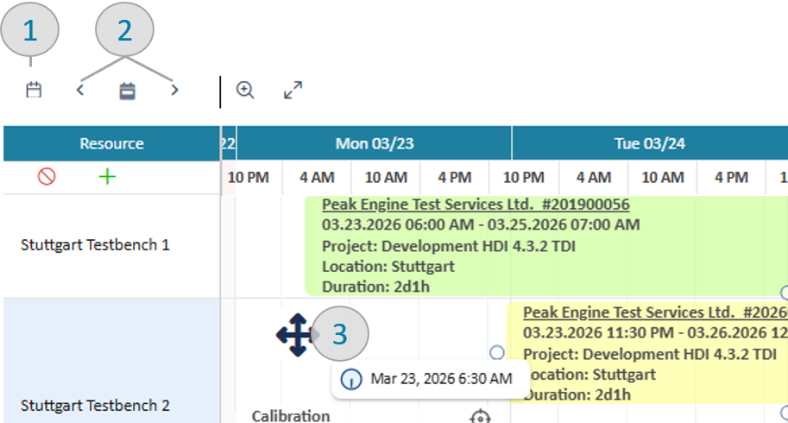The width and height of the screenshot is (788, 423).
Task: Click the Calibration entry label
Action: coord(291,415)
